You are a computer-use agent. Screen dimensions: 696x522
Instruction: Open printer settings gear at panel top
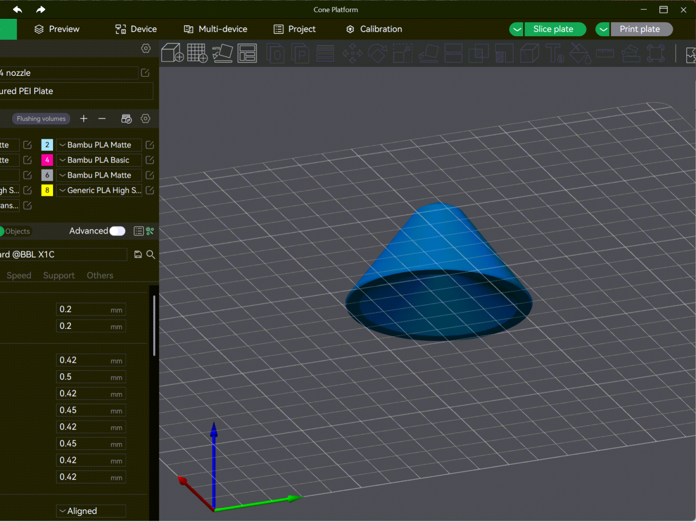point(146,49)
